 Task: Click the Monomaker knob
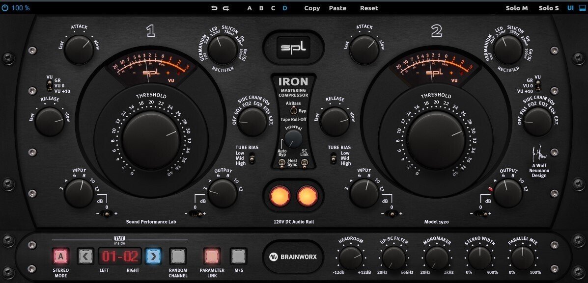437,258
